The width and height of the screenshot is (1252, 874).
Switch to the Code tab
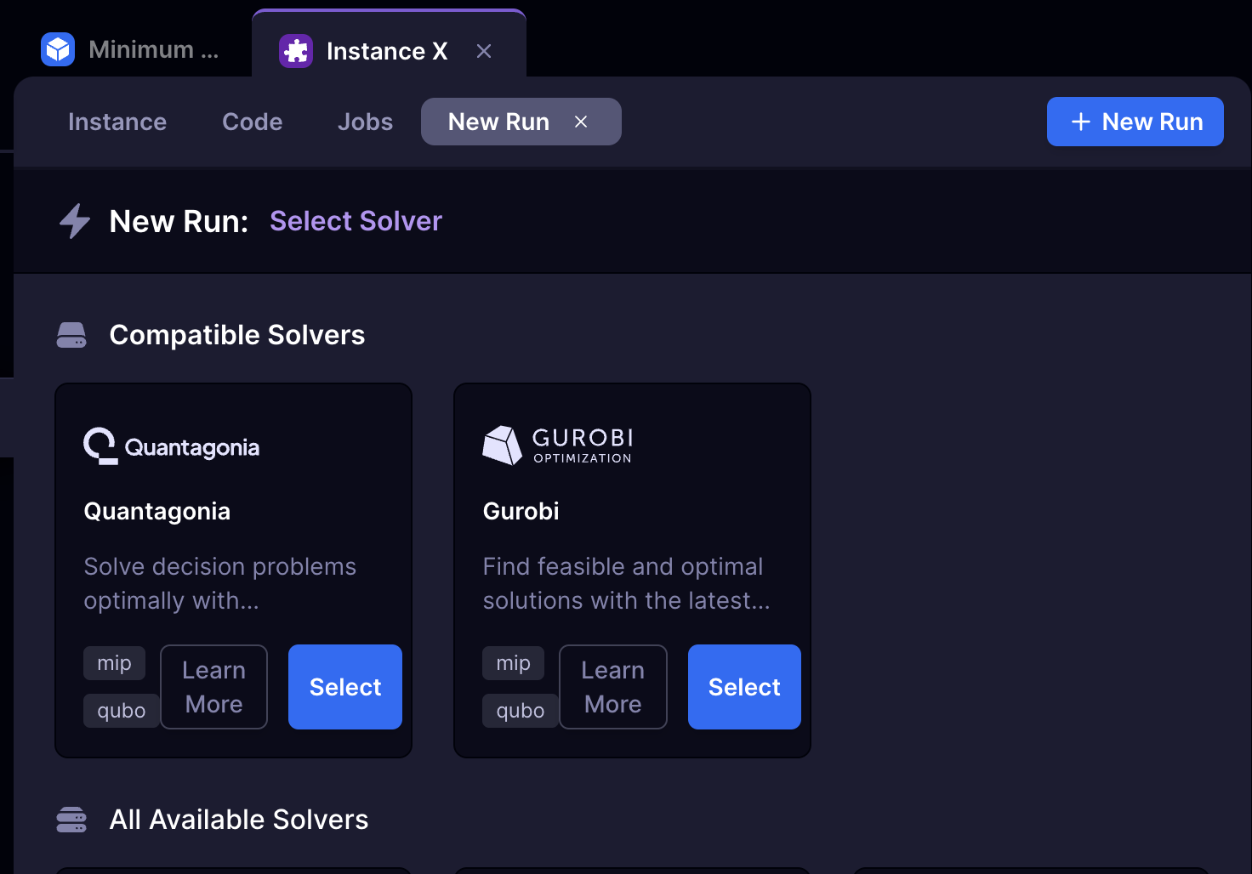coord(252,122)
